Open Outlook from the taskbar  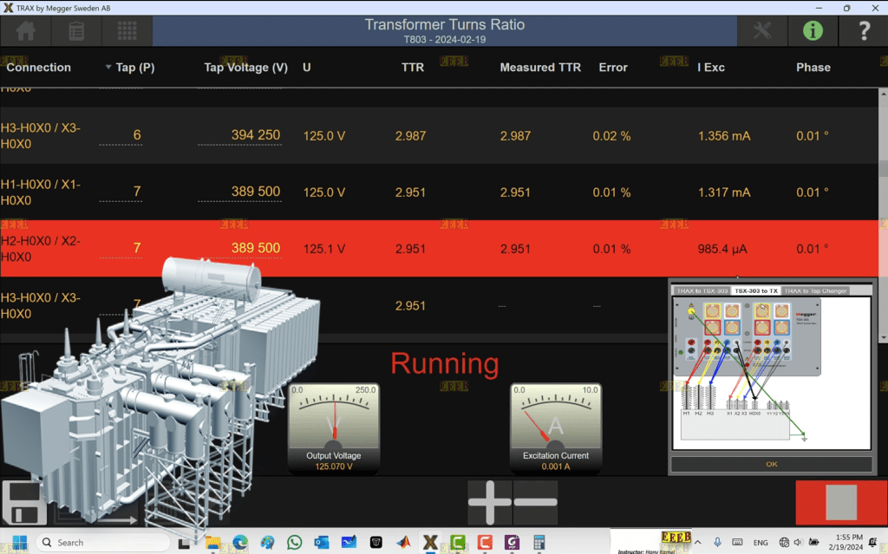(x=322, y=542)
